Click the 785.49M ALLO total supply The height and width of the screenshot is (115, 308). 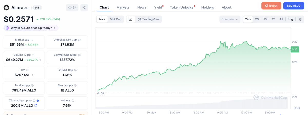click(24, 90)
